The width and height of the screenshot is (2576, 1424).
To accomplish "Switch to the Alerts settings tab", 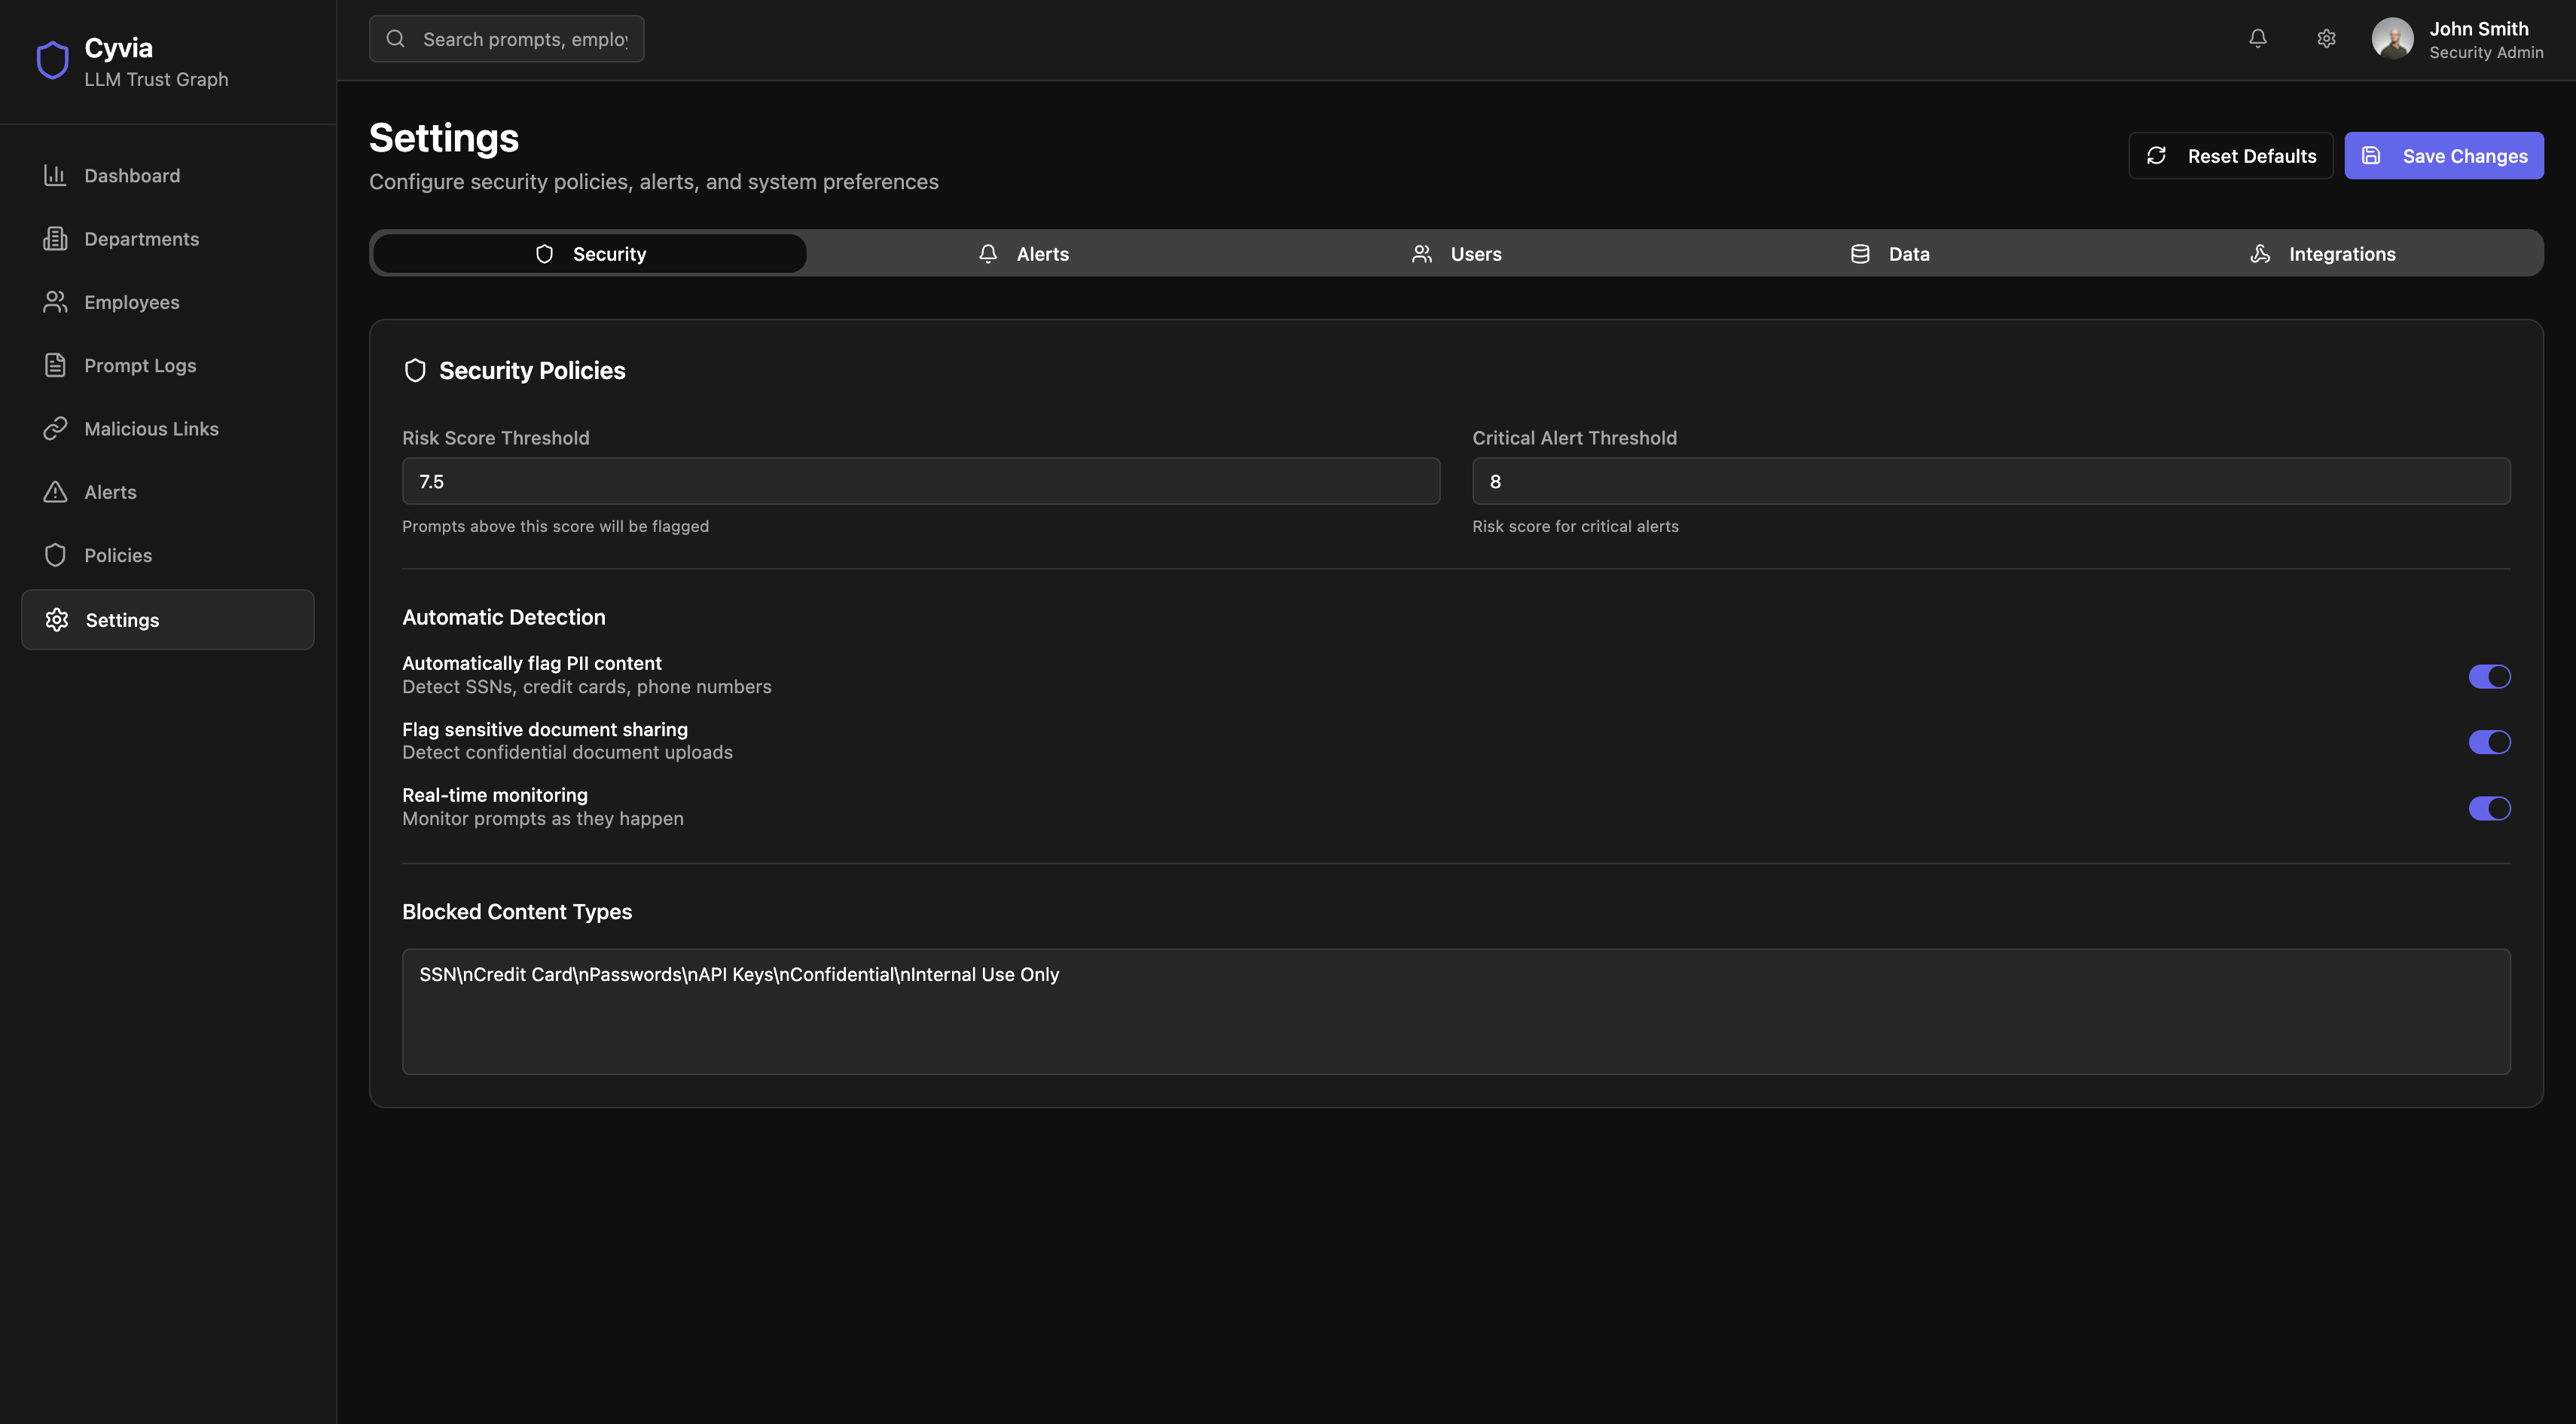I will (1023, 254).
